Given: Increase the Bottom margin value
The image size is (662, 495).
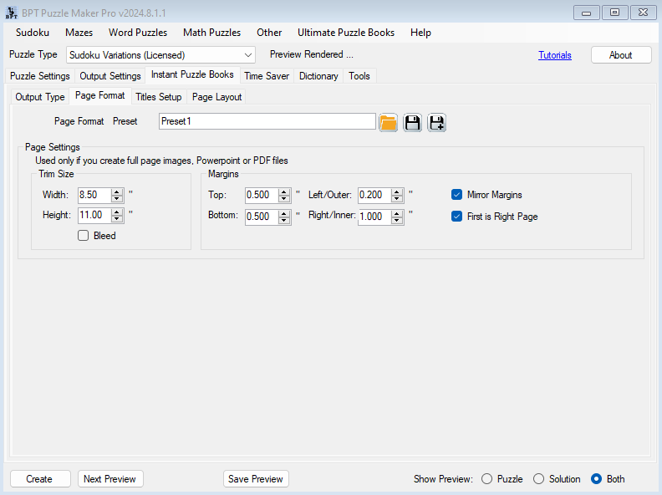Looking at the screenshot, I should point(284,213).
